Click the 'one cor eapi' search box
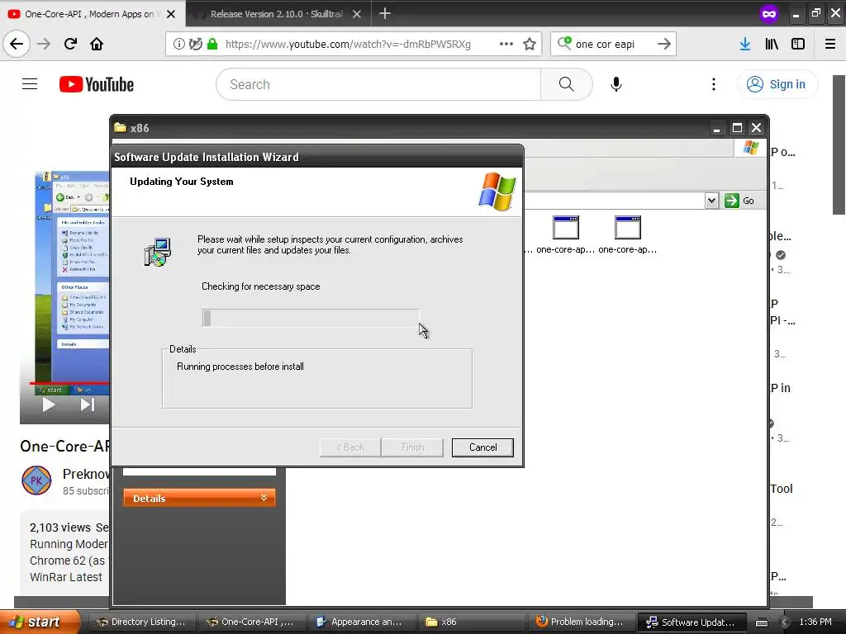This screenshot has height=634, width=846. 612,45
